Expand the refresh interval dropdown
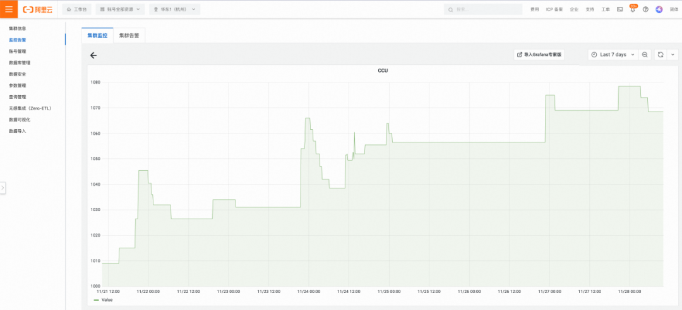 pyautogui.click(x=673, y=55)
